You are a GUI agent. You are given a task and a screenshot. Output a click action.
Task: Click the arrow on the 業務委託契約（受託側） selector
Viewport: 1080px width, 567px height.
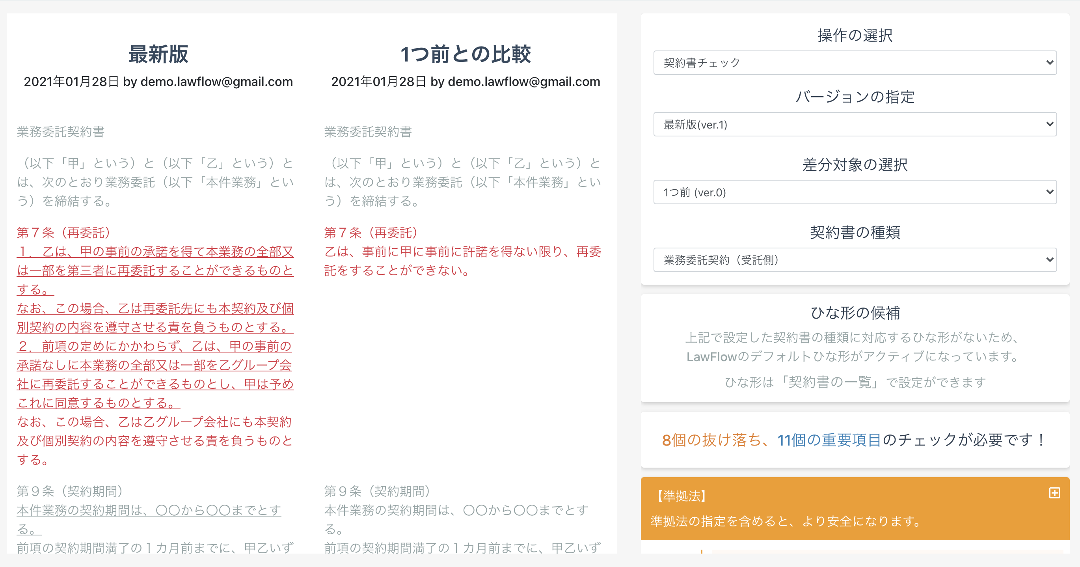[x=1049, y=260]
